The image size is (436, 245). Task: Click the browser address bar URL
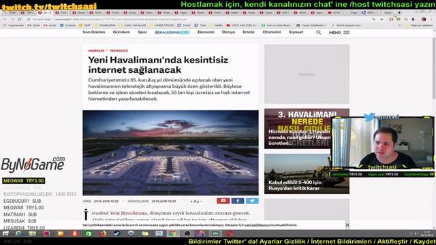[x=121, y=20]
